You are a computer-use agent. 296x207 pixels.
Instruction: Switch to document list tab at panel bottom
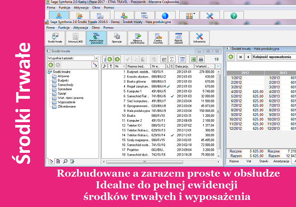click(58, 161)
